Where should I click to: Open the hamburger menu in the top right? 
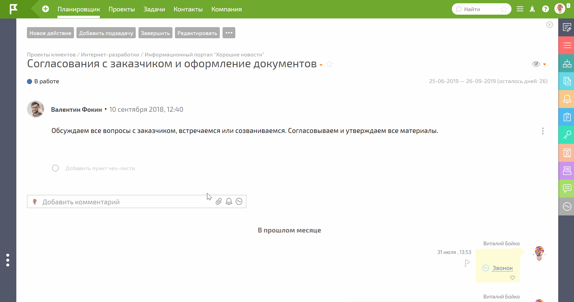(x=520, y=9)
